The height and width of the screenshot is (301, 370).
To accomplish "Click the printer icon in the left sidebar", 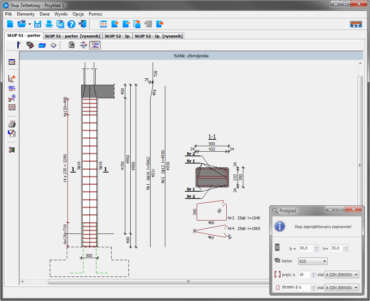I will [x=12, y=124].
